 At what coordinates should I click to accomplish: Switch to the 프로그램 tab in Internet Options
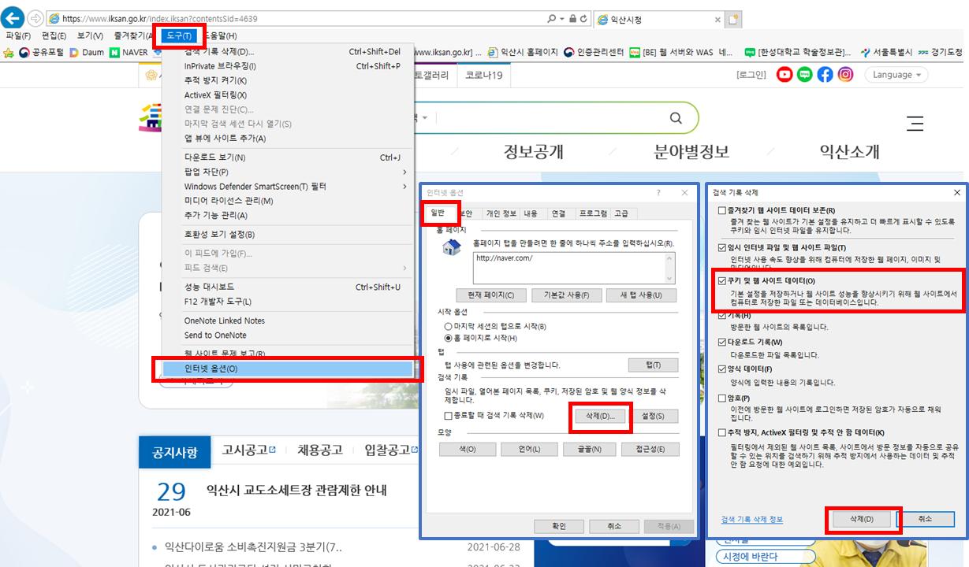593,213
